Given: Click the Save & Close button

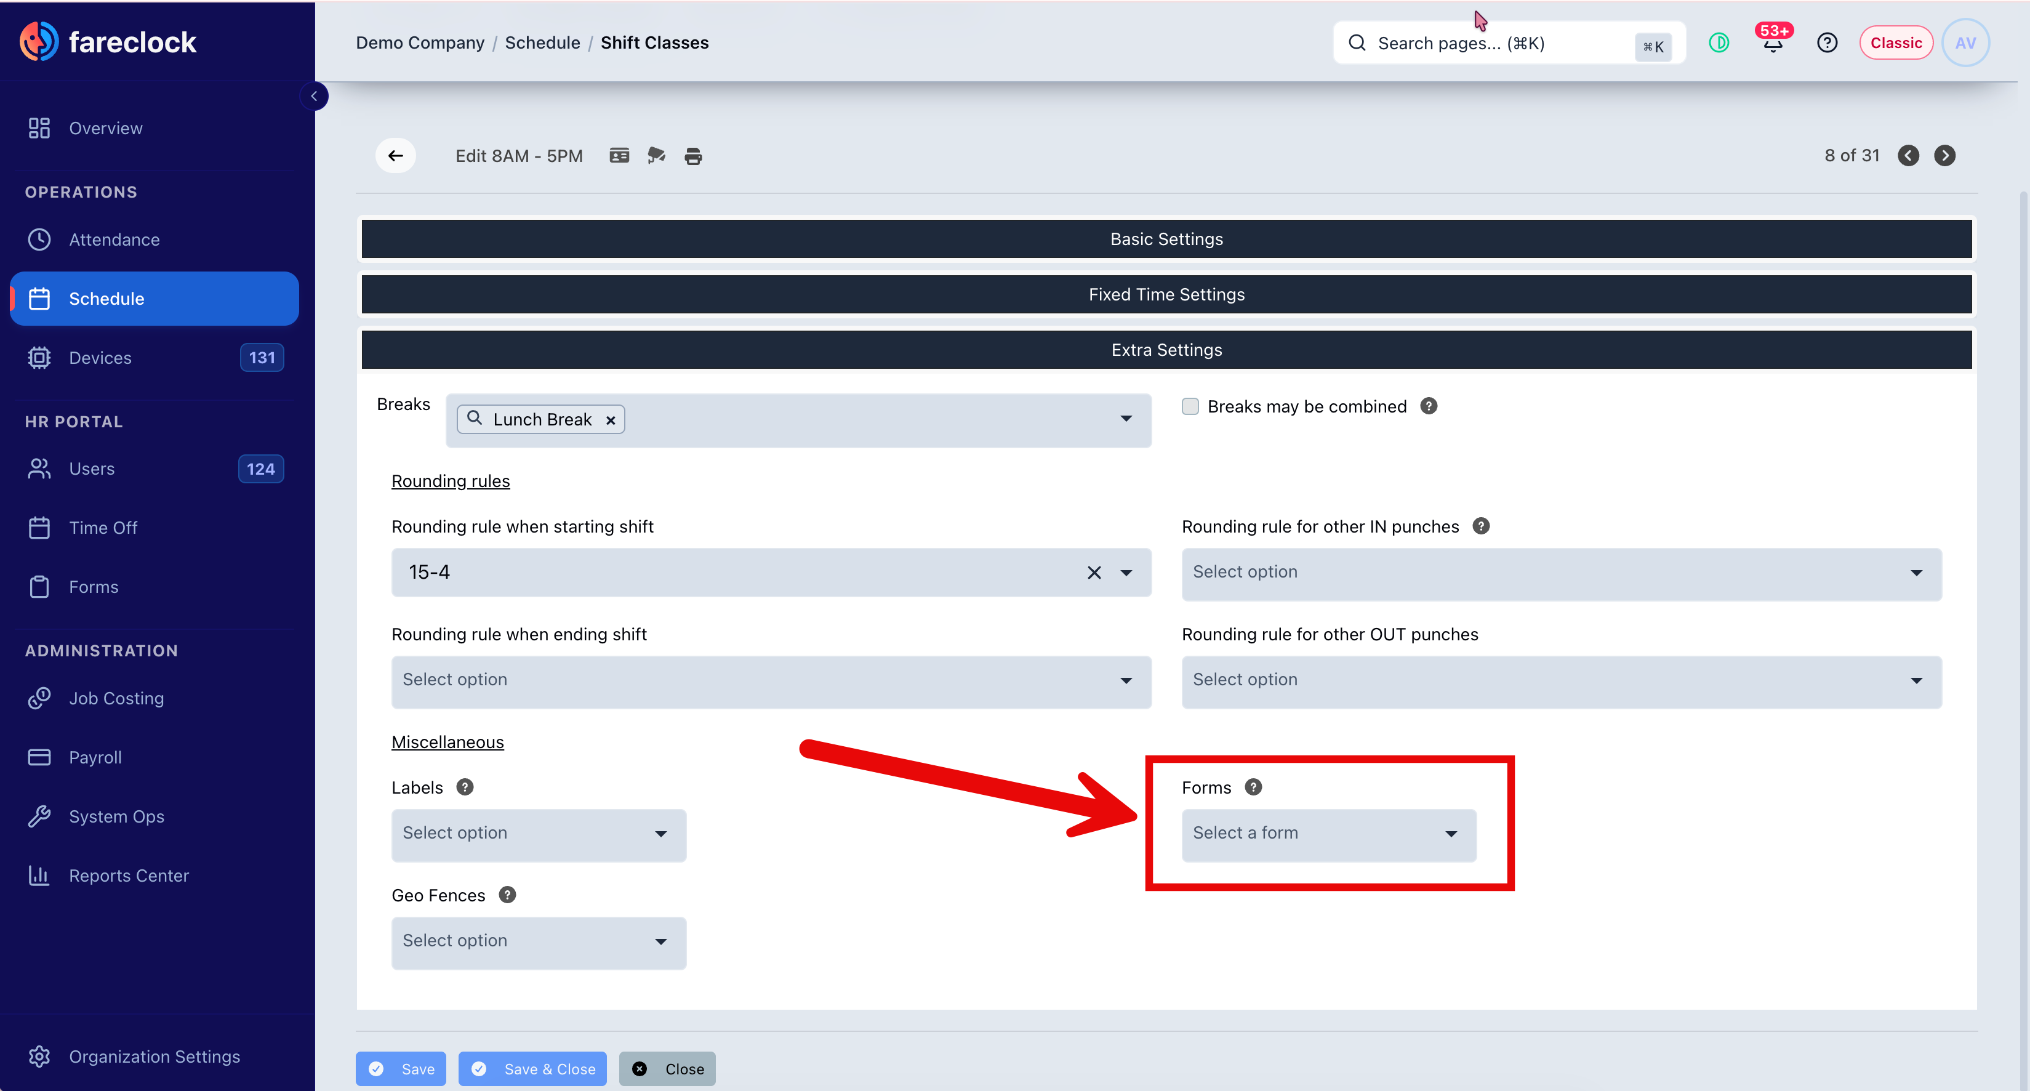Looking at the screenshot, I should (532, 1069).
